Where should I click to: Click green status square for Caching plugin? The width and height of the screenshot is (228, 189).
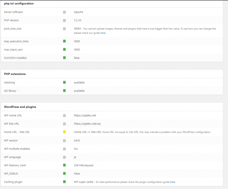(x=64, y=182)
